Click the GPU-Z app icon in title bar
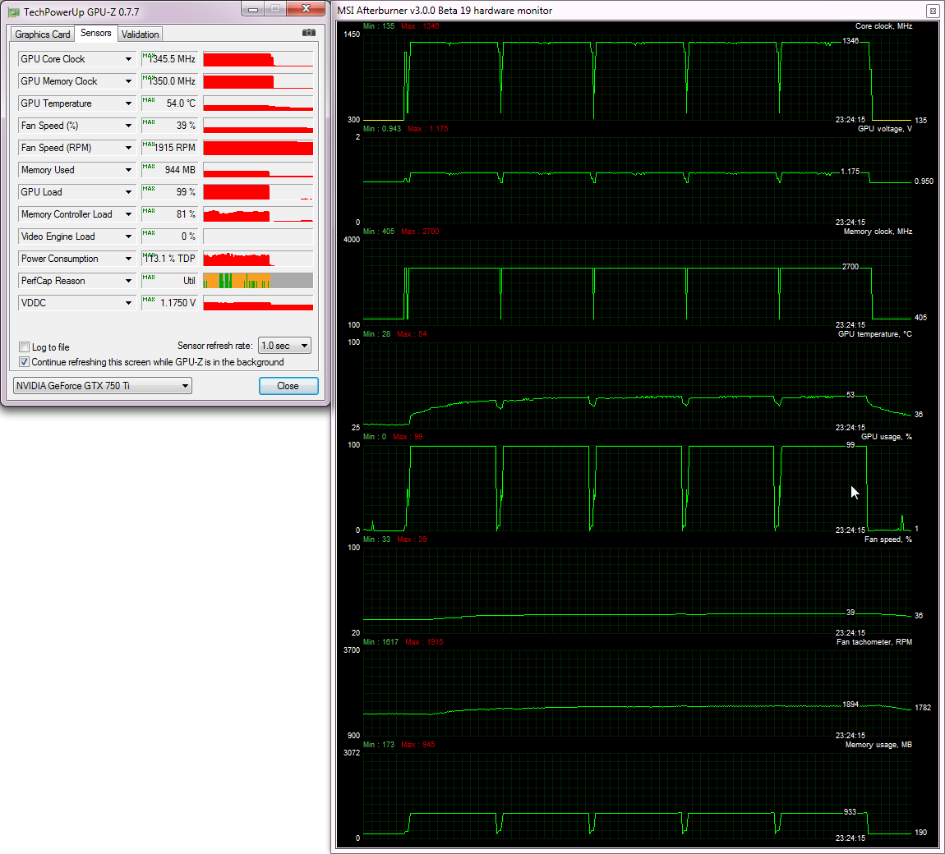Image resolution: width=945 pixels, height=854 pixels. (x=13, y=12)
